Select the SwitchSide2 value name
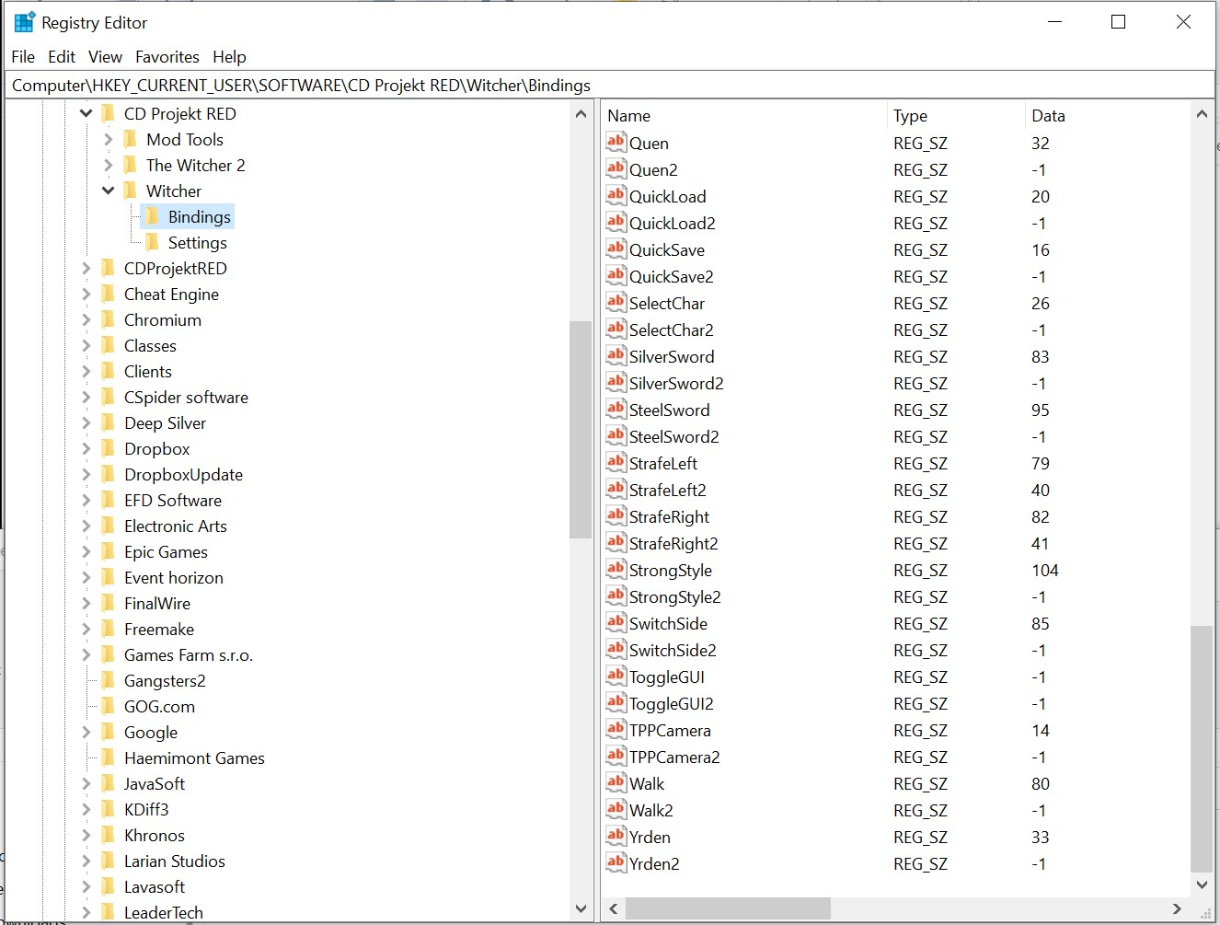The height and width of the screenshot is (925, 1220). click(673, 651)
